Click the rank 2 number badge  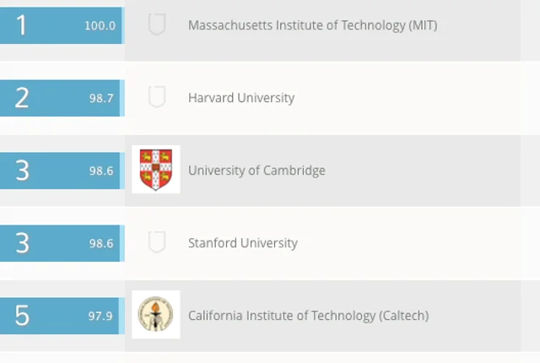point(22,98)
